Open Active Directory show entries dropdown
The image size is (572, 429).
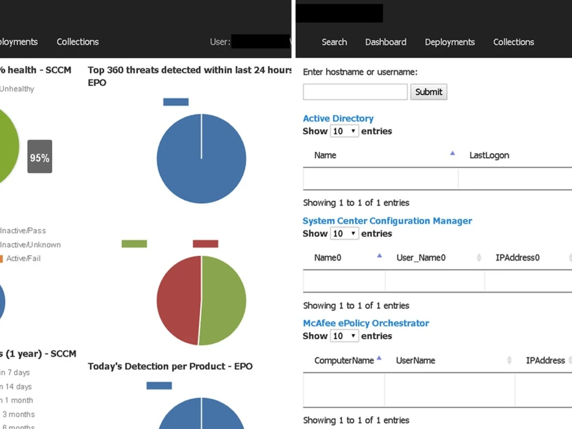[x=344, y=131]
